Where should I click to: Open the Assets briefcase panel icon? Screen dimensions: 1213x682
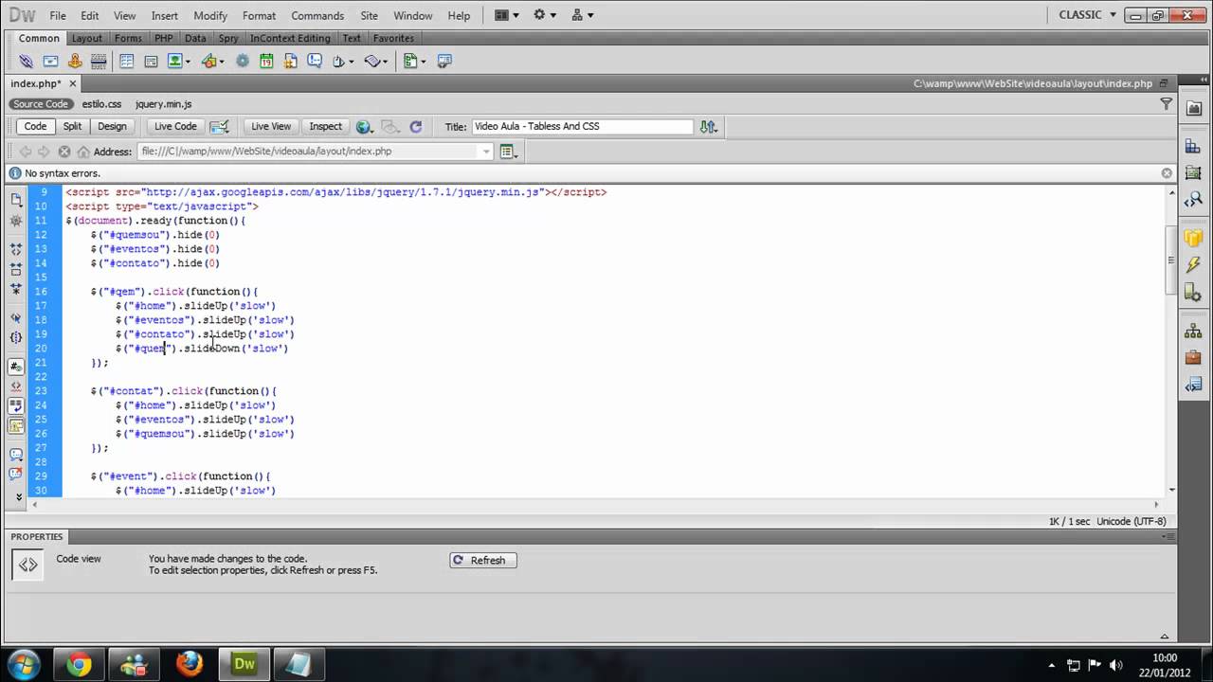[1193, 357]
